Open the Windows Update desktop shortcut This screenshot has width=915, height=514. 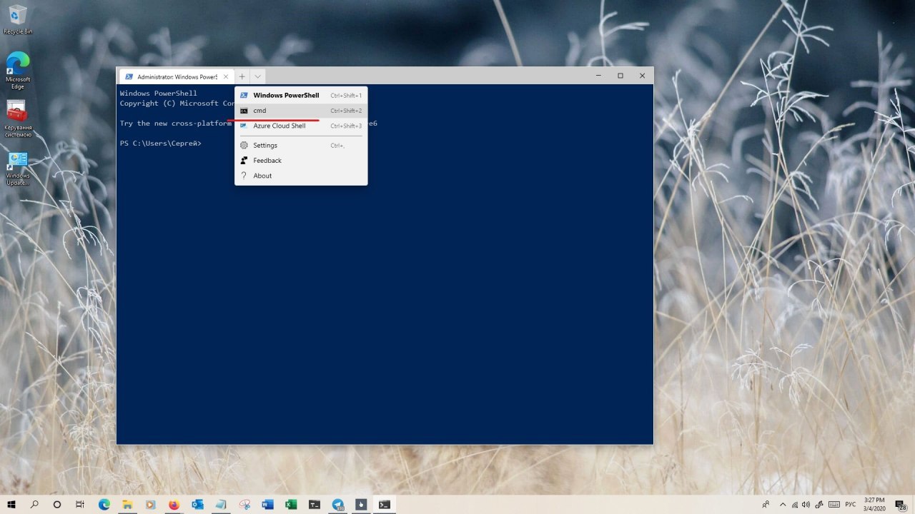pyautogui.click(x=17, y=168)
